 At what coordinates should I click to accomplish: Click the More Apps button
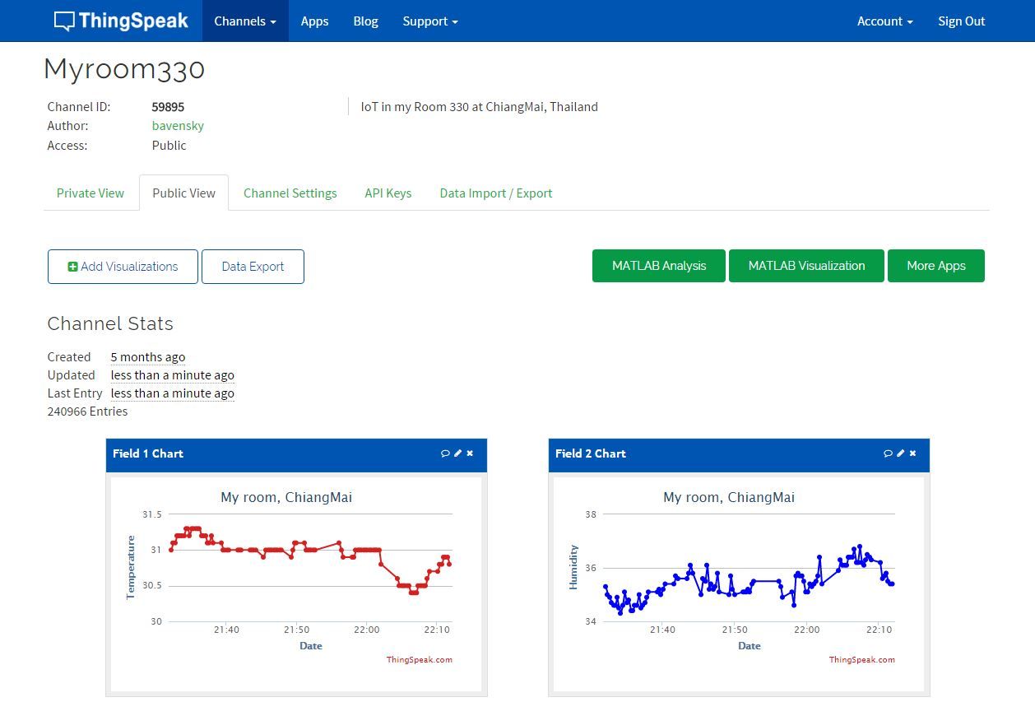click(x=935, y=266)
